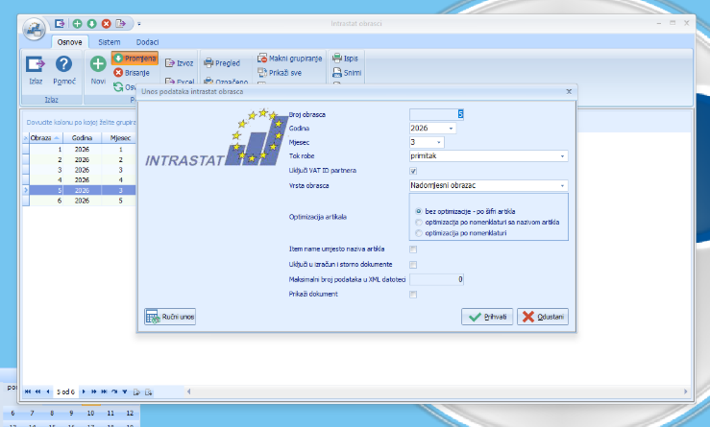Open the round application menu orb
The image size is (710, 427).
pyautogui.click(x=35, y=30)
